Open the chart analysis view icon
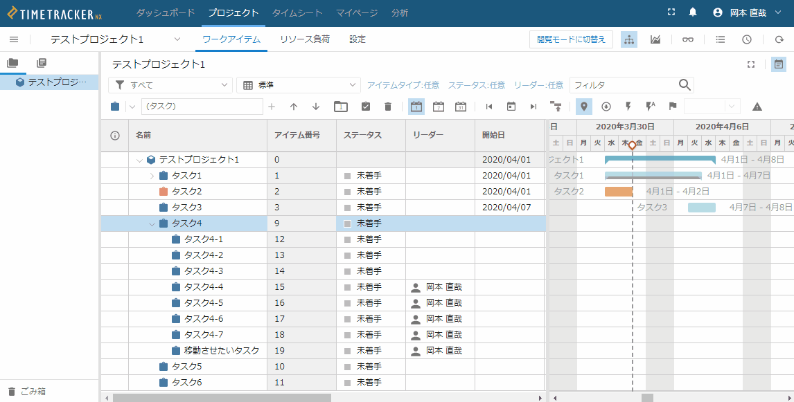Image resolution: width=794 pixels, height=402 pixels. click(655, 39)
